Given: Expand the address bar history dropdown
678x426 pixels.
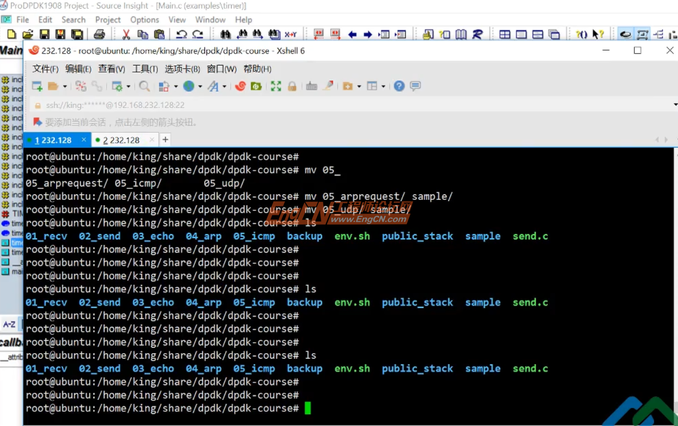Looking at the screenshot, I should (675, 105).
